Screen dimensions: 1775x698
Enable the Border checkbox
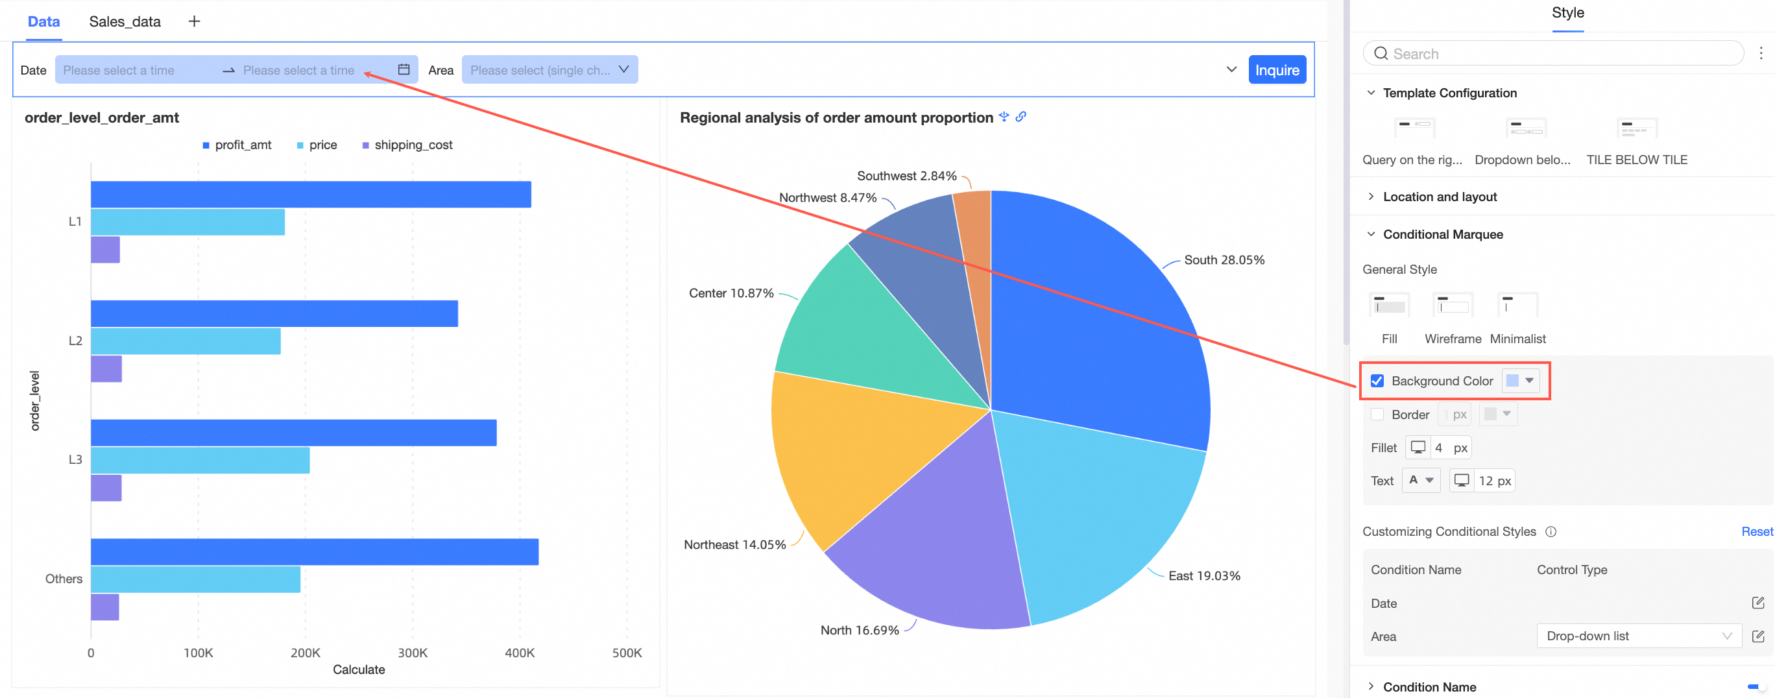coord(1377,414)
